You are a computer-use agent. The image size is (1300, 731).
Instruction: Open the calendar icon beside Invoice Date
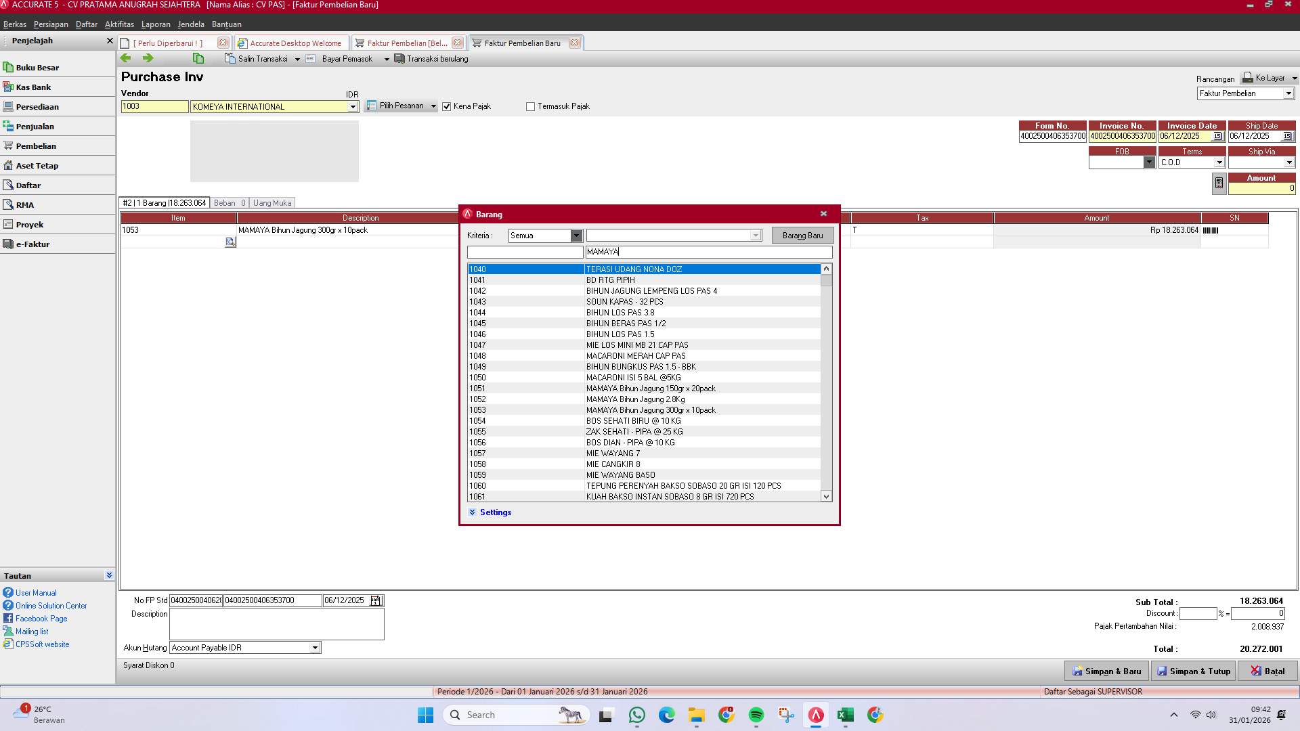click(1217, 136)
